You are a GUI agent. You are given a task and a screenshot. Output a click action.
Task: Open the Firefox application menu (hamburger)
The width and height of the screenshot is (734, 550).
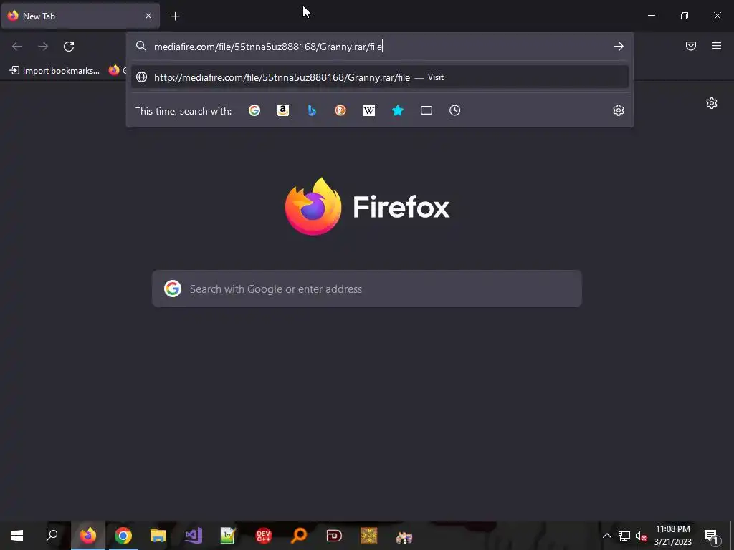click(717, 46)
